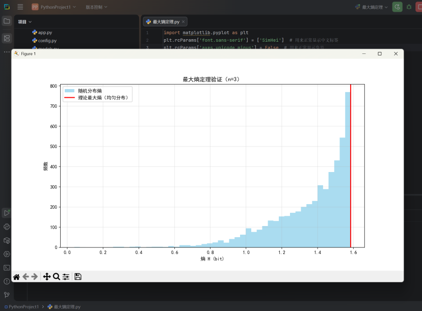Open the PyCharm main menu hamburger icon
Image resolution: width=422 pixels, height=311 pixels.
click(20, 7)
